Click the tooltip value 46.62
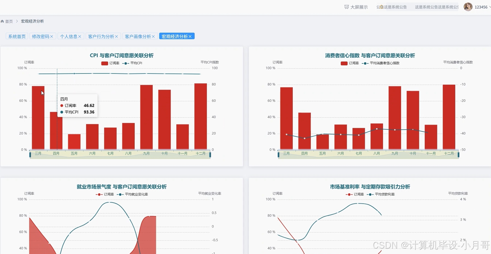The width and height of the screenshot is (491, 254). click(89, 106)
